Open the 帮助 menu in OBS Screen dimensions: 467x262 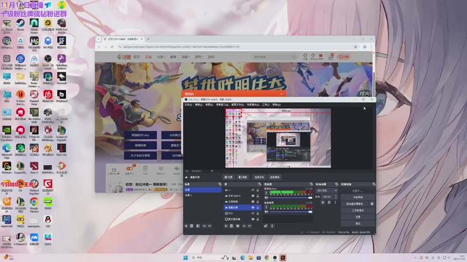276,105
